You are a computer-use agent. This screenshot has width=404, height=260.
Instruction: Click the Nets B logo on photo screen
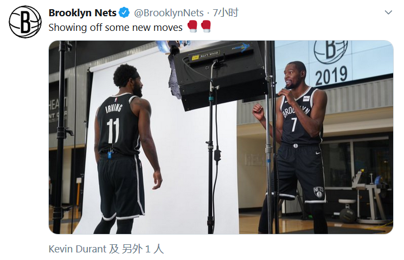click(x=331, y=51)
